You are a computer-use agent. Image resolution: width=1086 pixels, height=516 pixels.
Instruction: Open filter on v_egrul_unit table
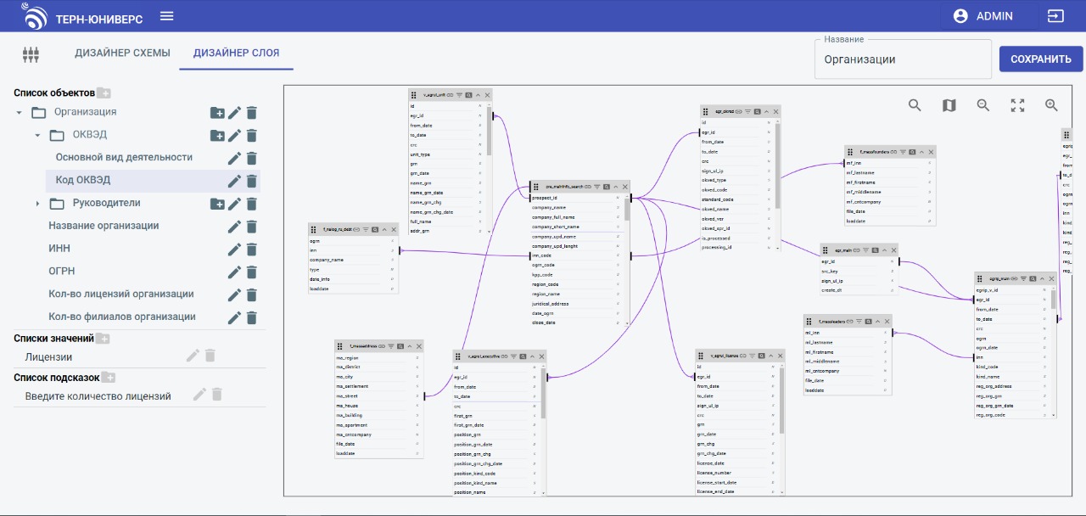[459, 95]
